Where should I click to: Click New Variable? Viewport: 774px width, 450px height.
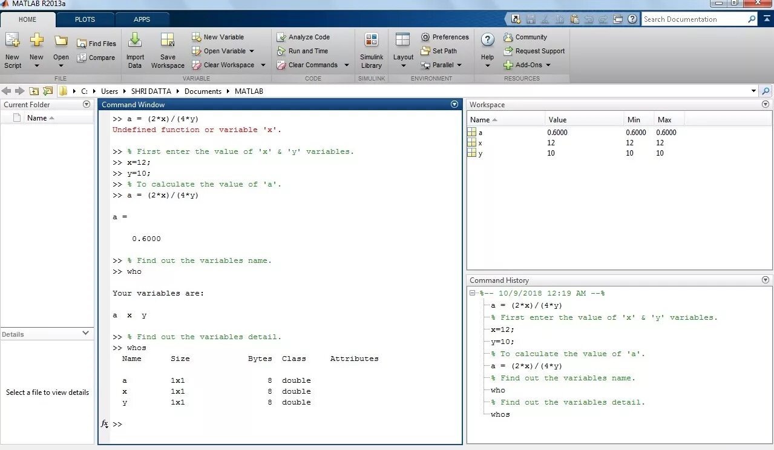click(218, 37)
